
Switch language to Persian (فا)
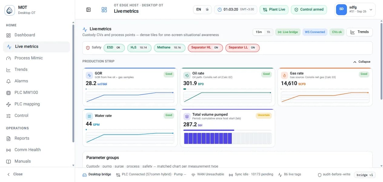click(207, 9)
